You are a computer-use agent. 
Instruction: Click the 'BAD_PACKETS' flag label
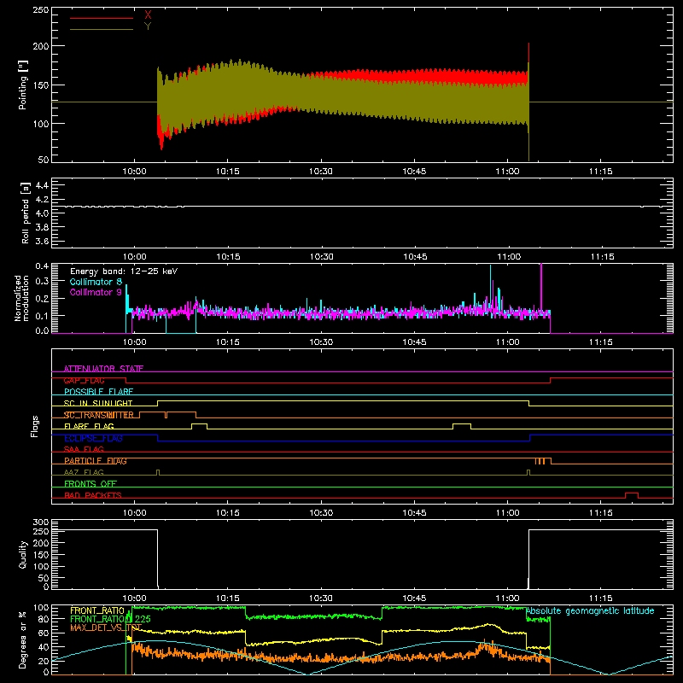point(93,495)
